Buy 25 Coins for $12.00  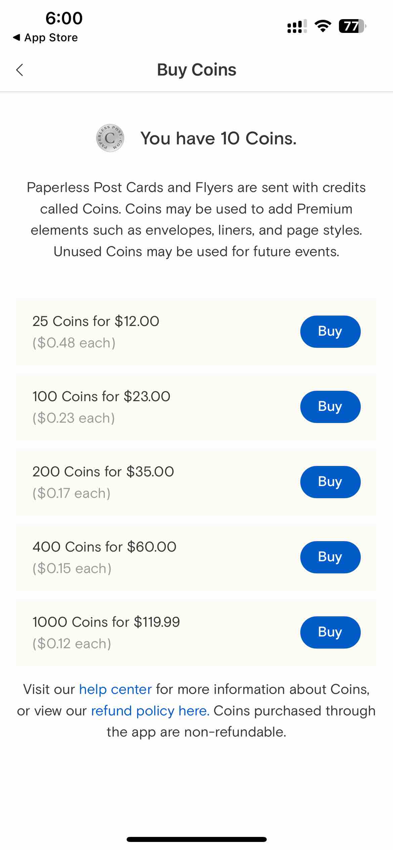[x=330, y=331]
